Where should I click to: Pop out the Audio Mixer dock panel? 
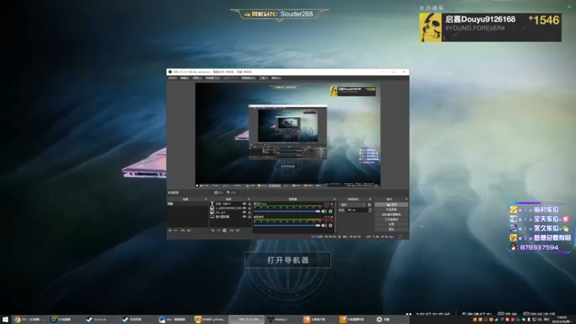334,199
